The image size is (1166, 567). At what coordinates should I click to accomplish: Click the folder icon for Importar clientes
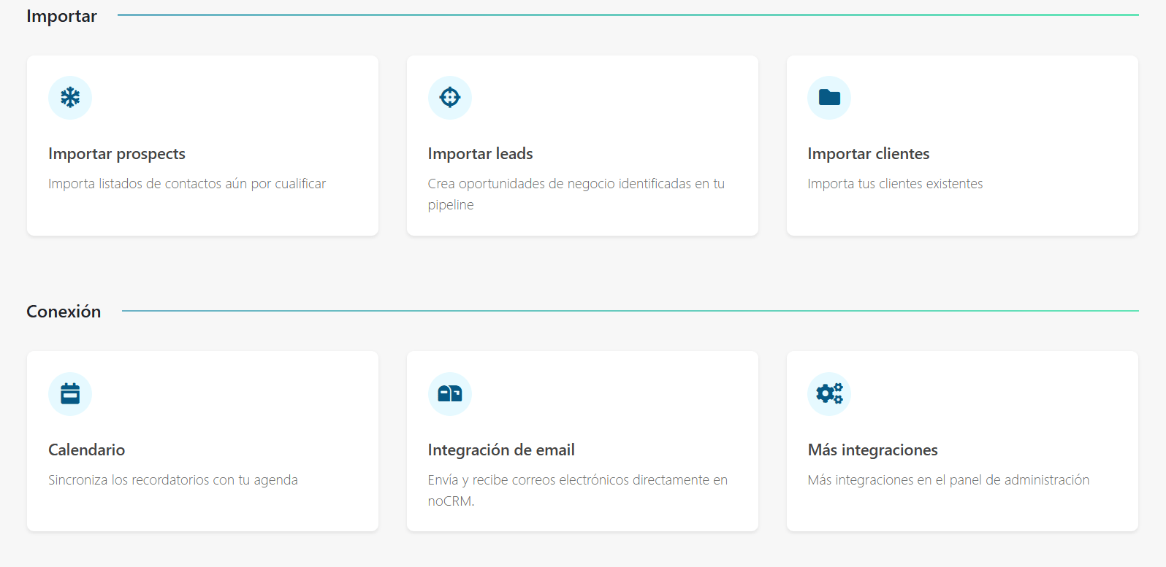coord(829,98)
